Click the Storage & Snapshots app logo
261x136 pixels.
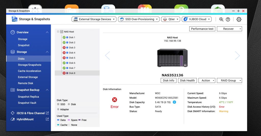(x=15, y=19)
